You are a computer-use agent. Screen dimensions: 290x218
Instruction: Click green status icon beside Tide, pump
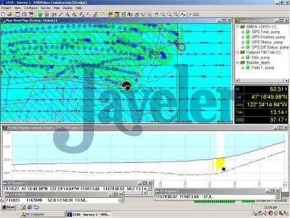(x=248, y=58)
